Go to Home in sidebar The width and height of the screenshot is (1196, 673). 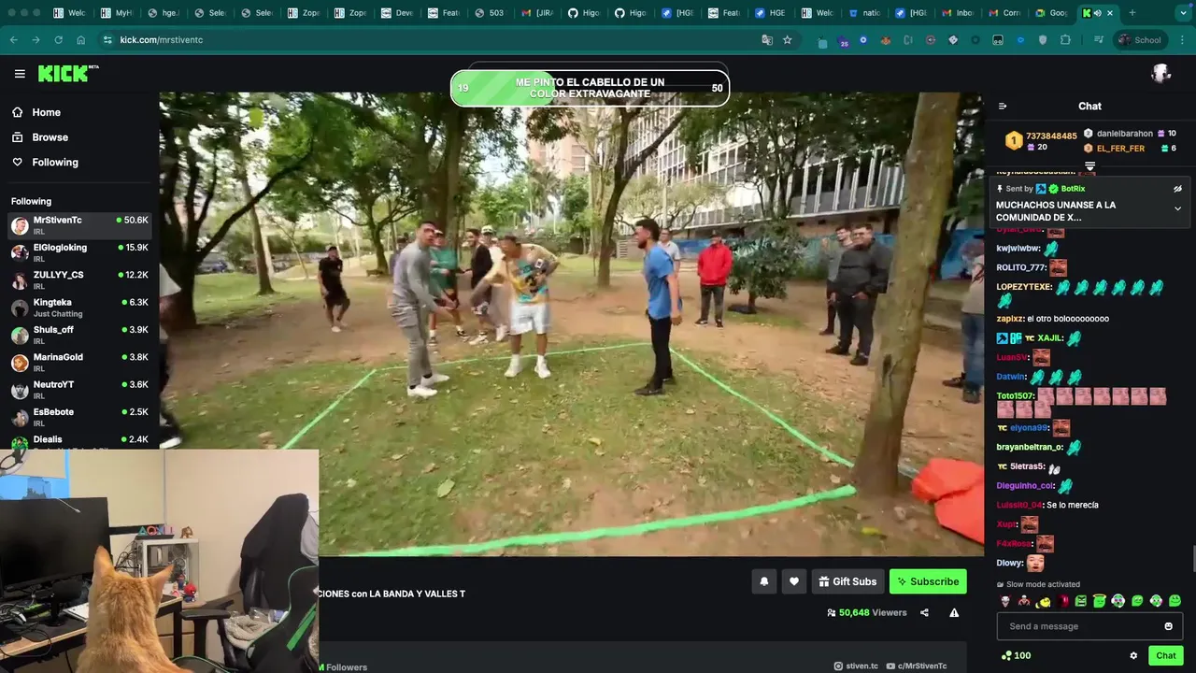[36, 112]
